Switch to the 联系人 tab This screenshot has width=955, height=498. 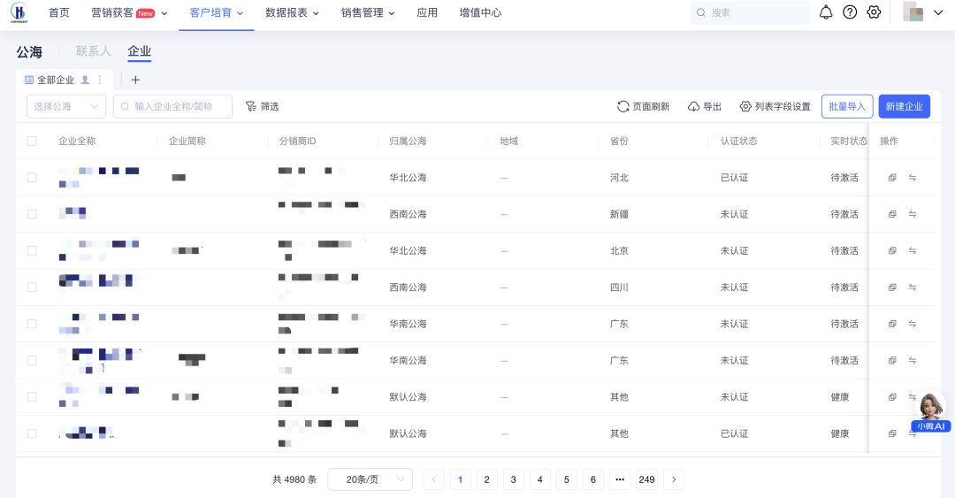[x=94, y=51]
